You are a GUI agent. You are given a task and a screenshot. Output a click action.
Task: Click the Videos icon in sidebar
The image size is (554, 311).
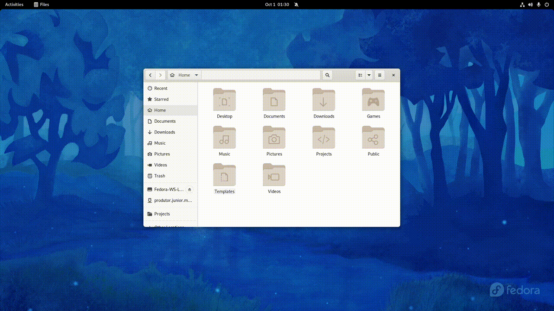tap(150, 165)
